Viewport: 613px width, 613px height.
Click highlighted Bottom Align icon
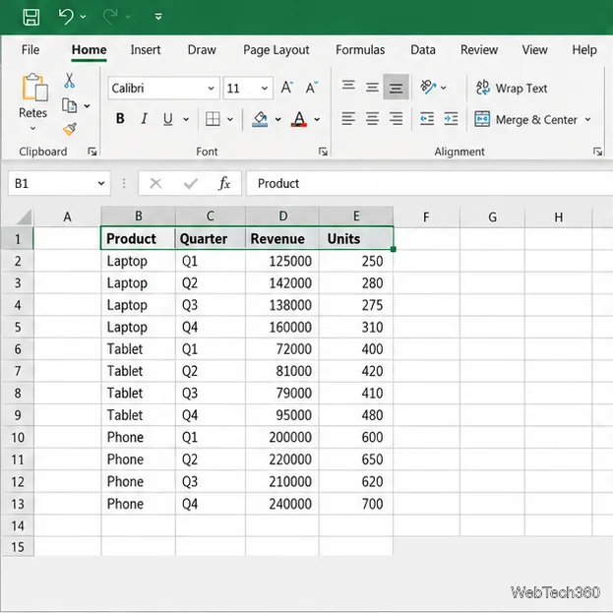[396, 87]
